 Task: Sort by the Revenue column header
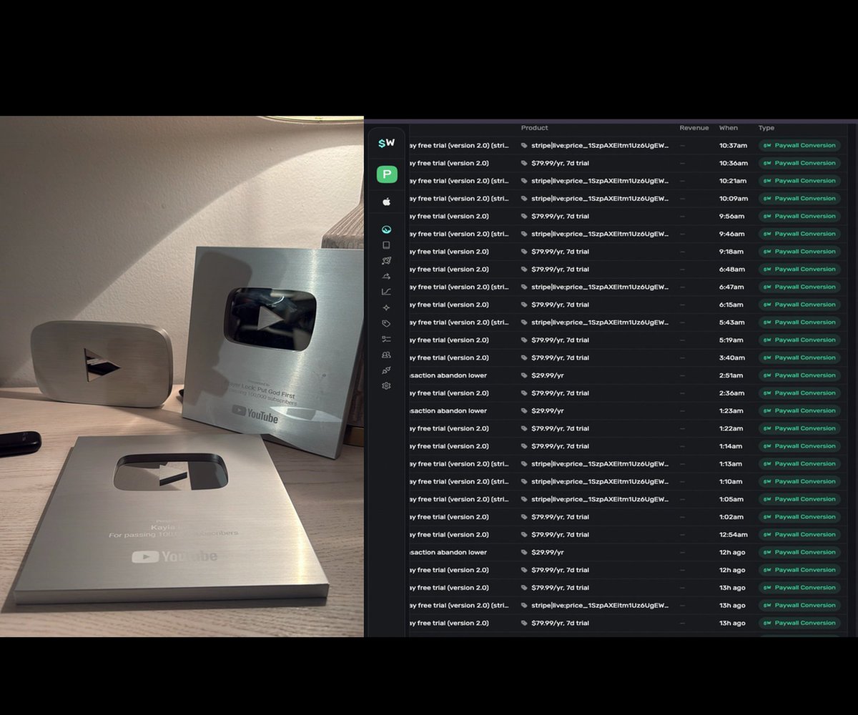[694, 128]
